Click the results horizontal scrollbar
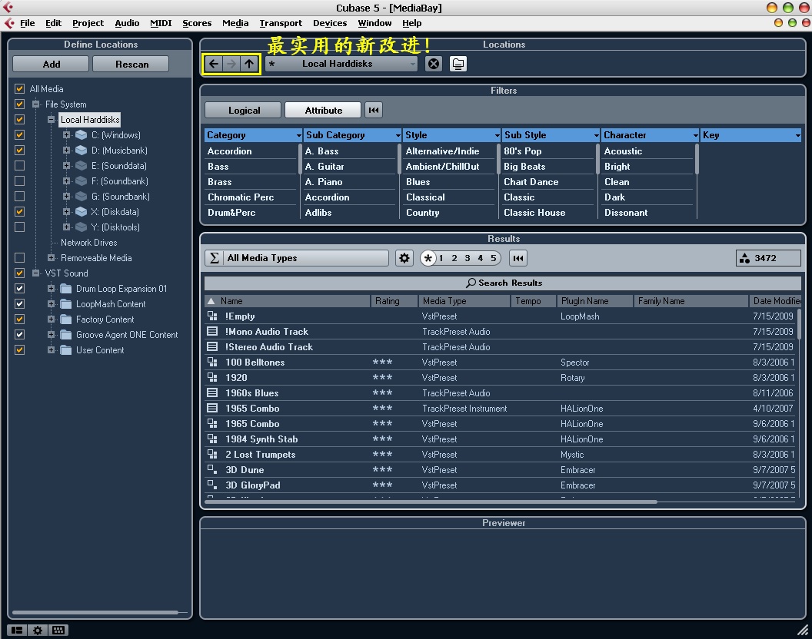This screenshot has height=639, width=812. pos(431,502)
